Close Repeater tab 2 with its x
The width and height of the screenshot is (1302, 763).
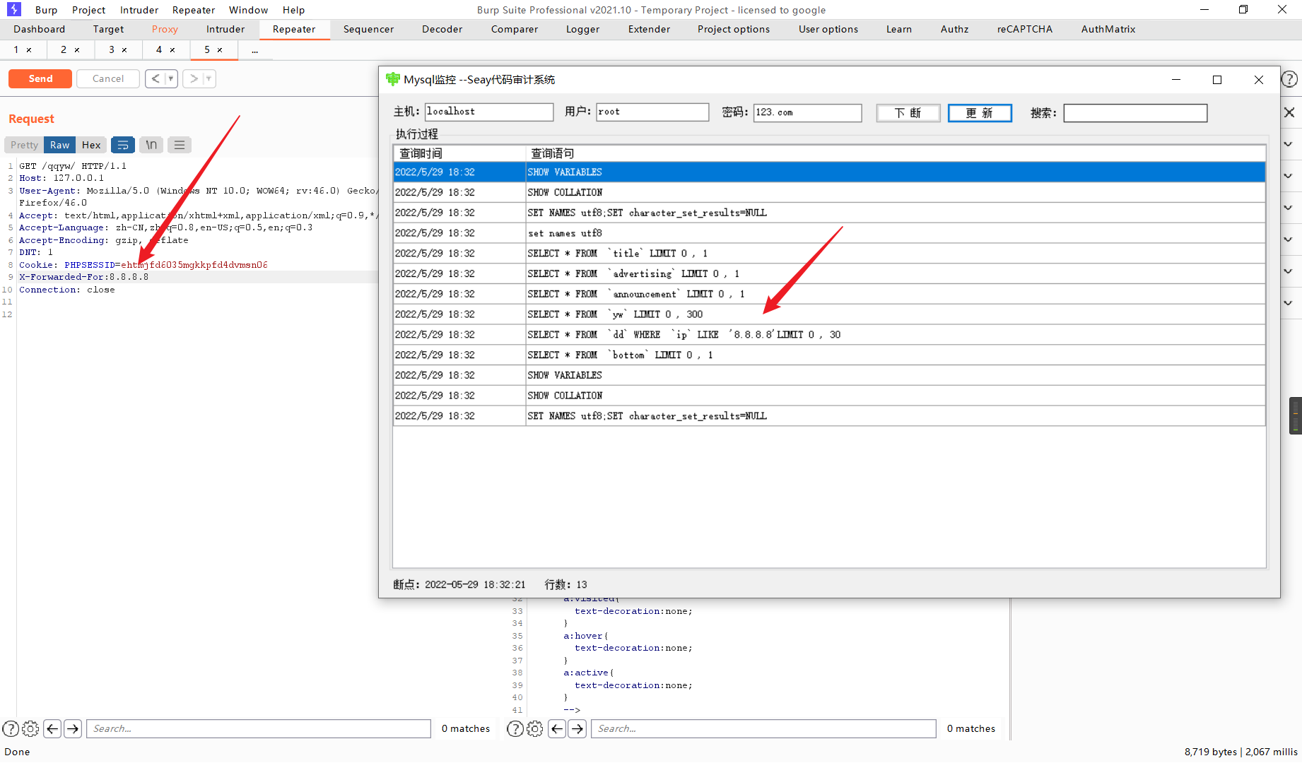tap(77, 50)
